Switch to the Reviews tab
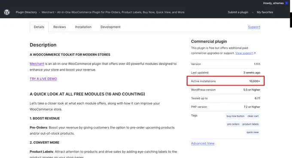Viewport: 292px width, 158px height. click(60, 27)
